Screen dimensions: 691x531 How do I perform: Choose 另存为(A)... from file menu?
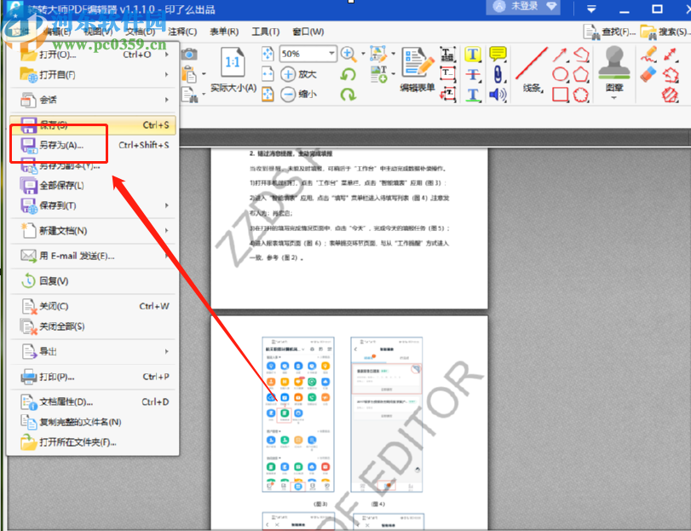(x=61, y=145)
